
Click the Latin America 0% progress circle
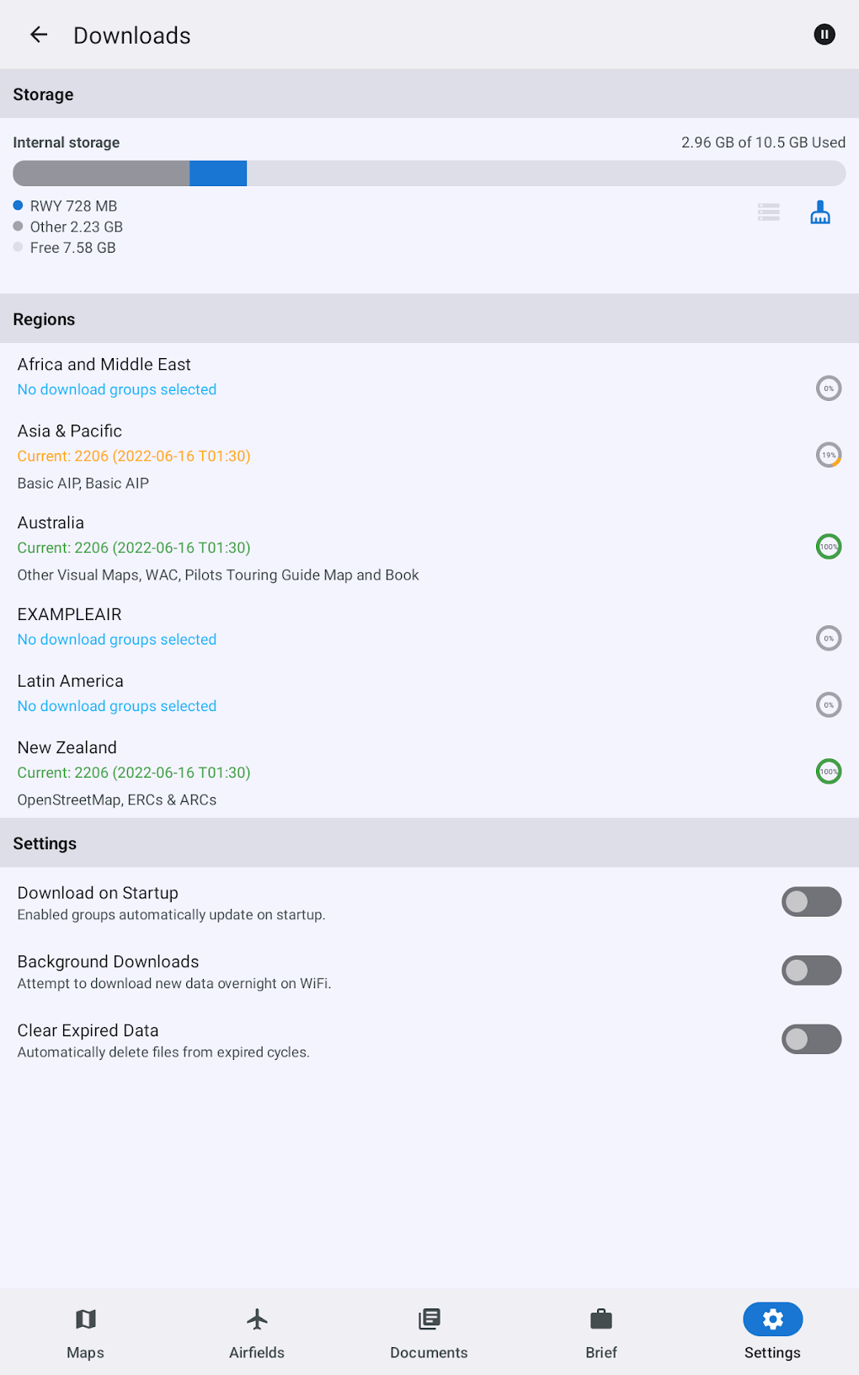(x=829, y=705)
